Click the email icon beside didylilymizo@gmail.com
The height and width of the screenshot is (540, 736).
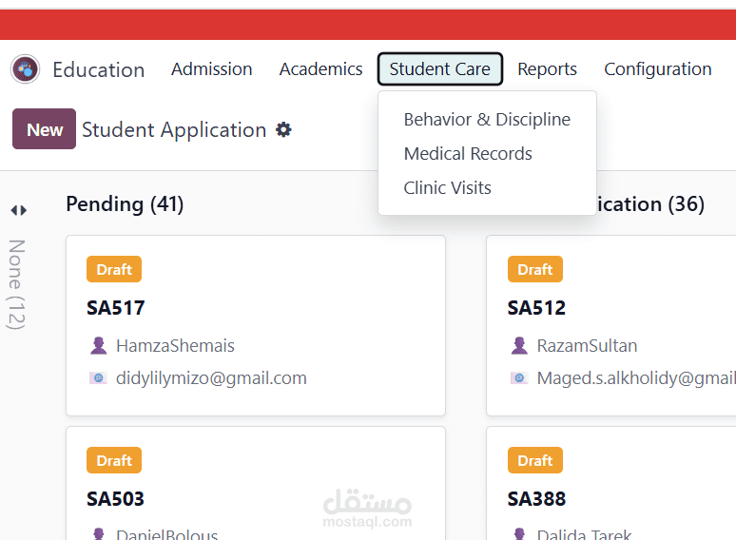point(99,377)
